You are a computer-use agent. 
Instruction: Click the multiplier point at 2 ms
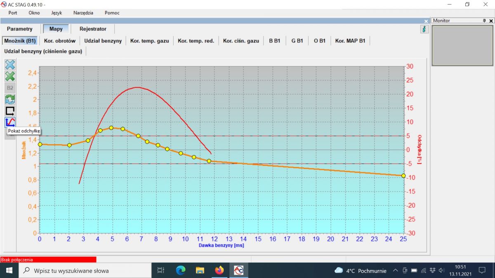click(x=69, y=145)
